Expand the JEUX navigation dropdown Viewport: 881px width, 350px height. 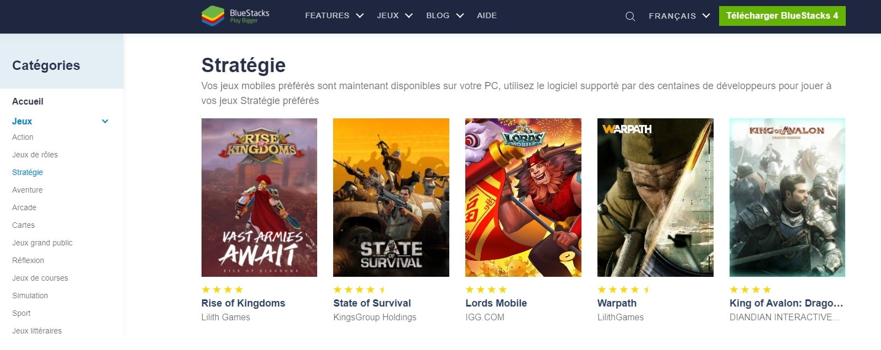click(395, 15)
